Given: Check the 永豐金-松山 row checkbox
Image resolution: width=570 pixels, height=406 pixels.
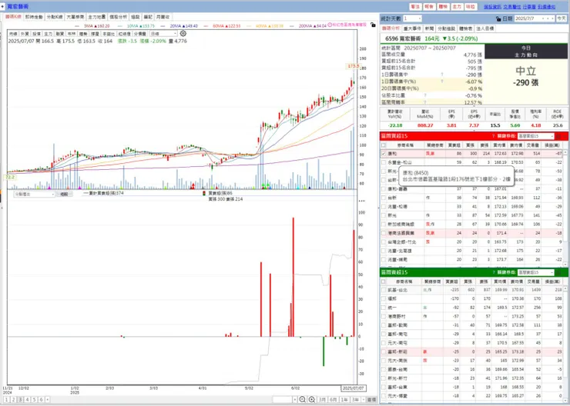Looking at the screenshot, I should pos(384,162).
